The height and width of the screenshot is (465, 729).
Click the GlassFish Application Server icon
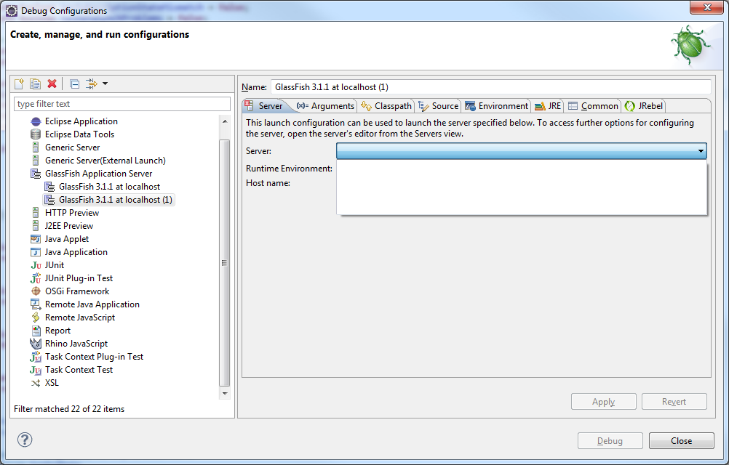36,174
